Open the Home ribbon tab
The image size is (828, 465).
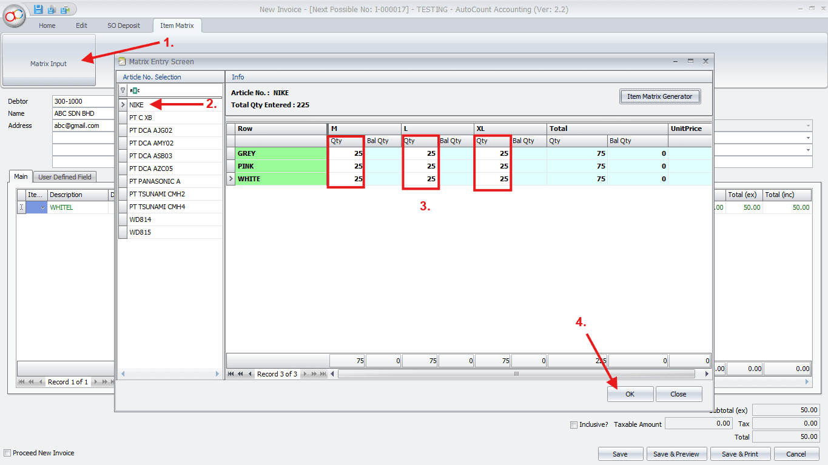47,25
